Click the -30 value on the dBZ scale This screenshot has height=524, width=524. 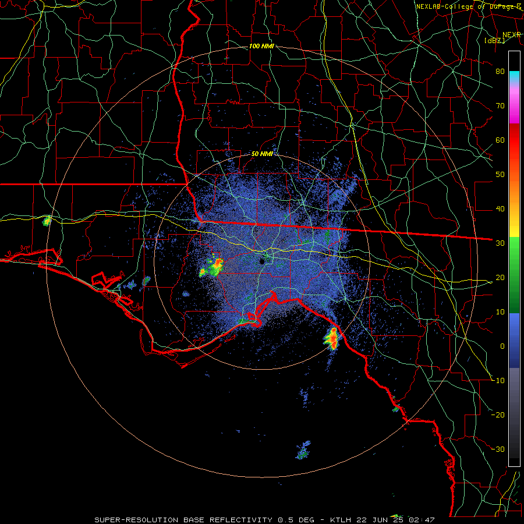[x=498, y=449]
